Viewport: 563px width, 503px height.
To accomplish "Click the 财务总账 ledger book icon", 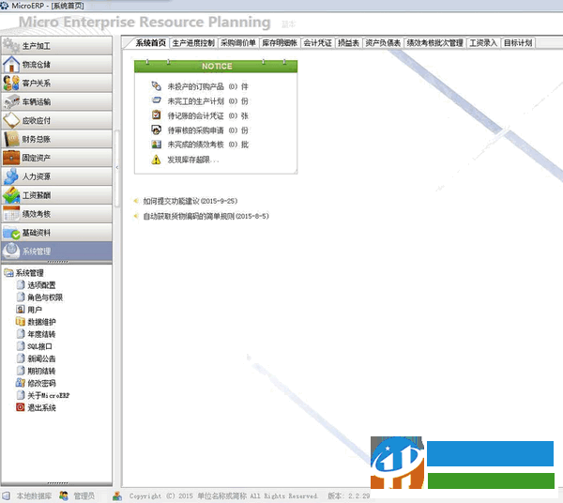I will 11,139.
